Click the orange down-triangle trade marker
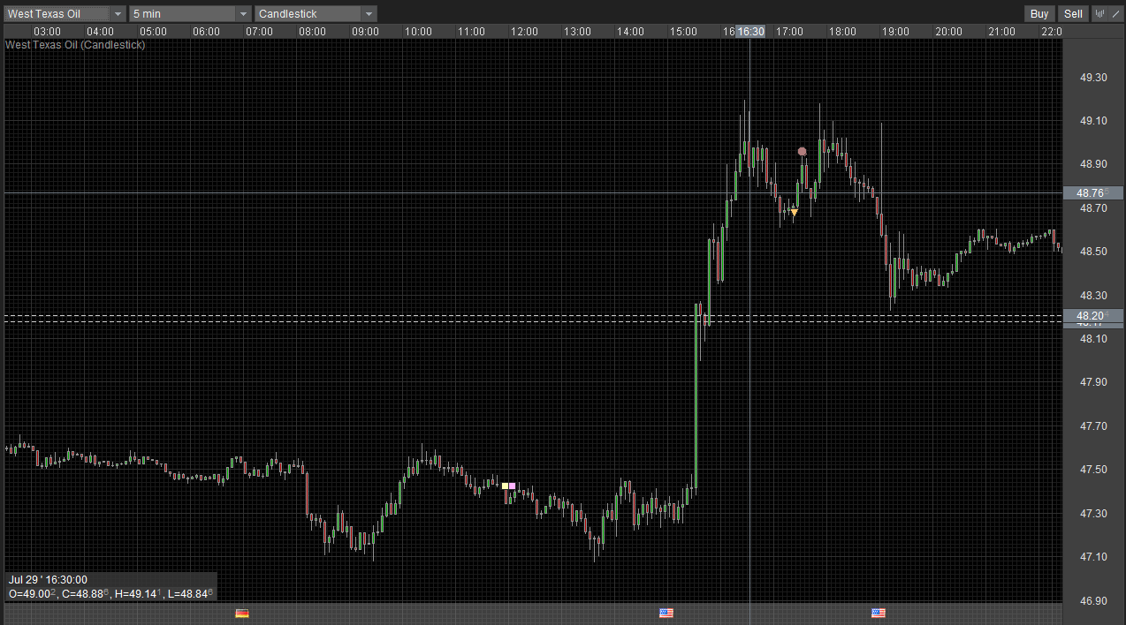 (x=794, y=213)
